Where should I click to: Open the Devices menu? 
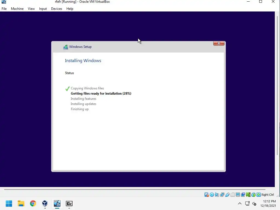pos(57,8)
